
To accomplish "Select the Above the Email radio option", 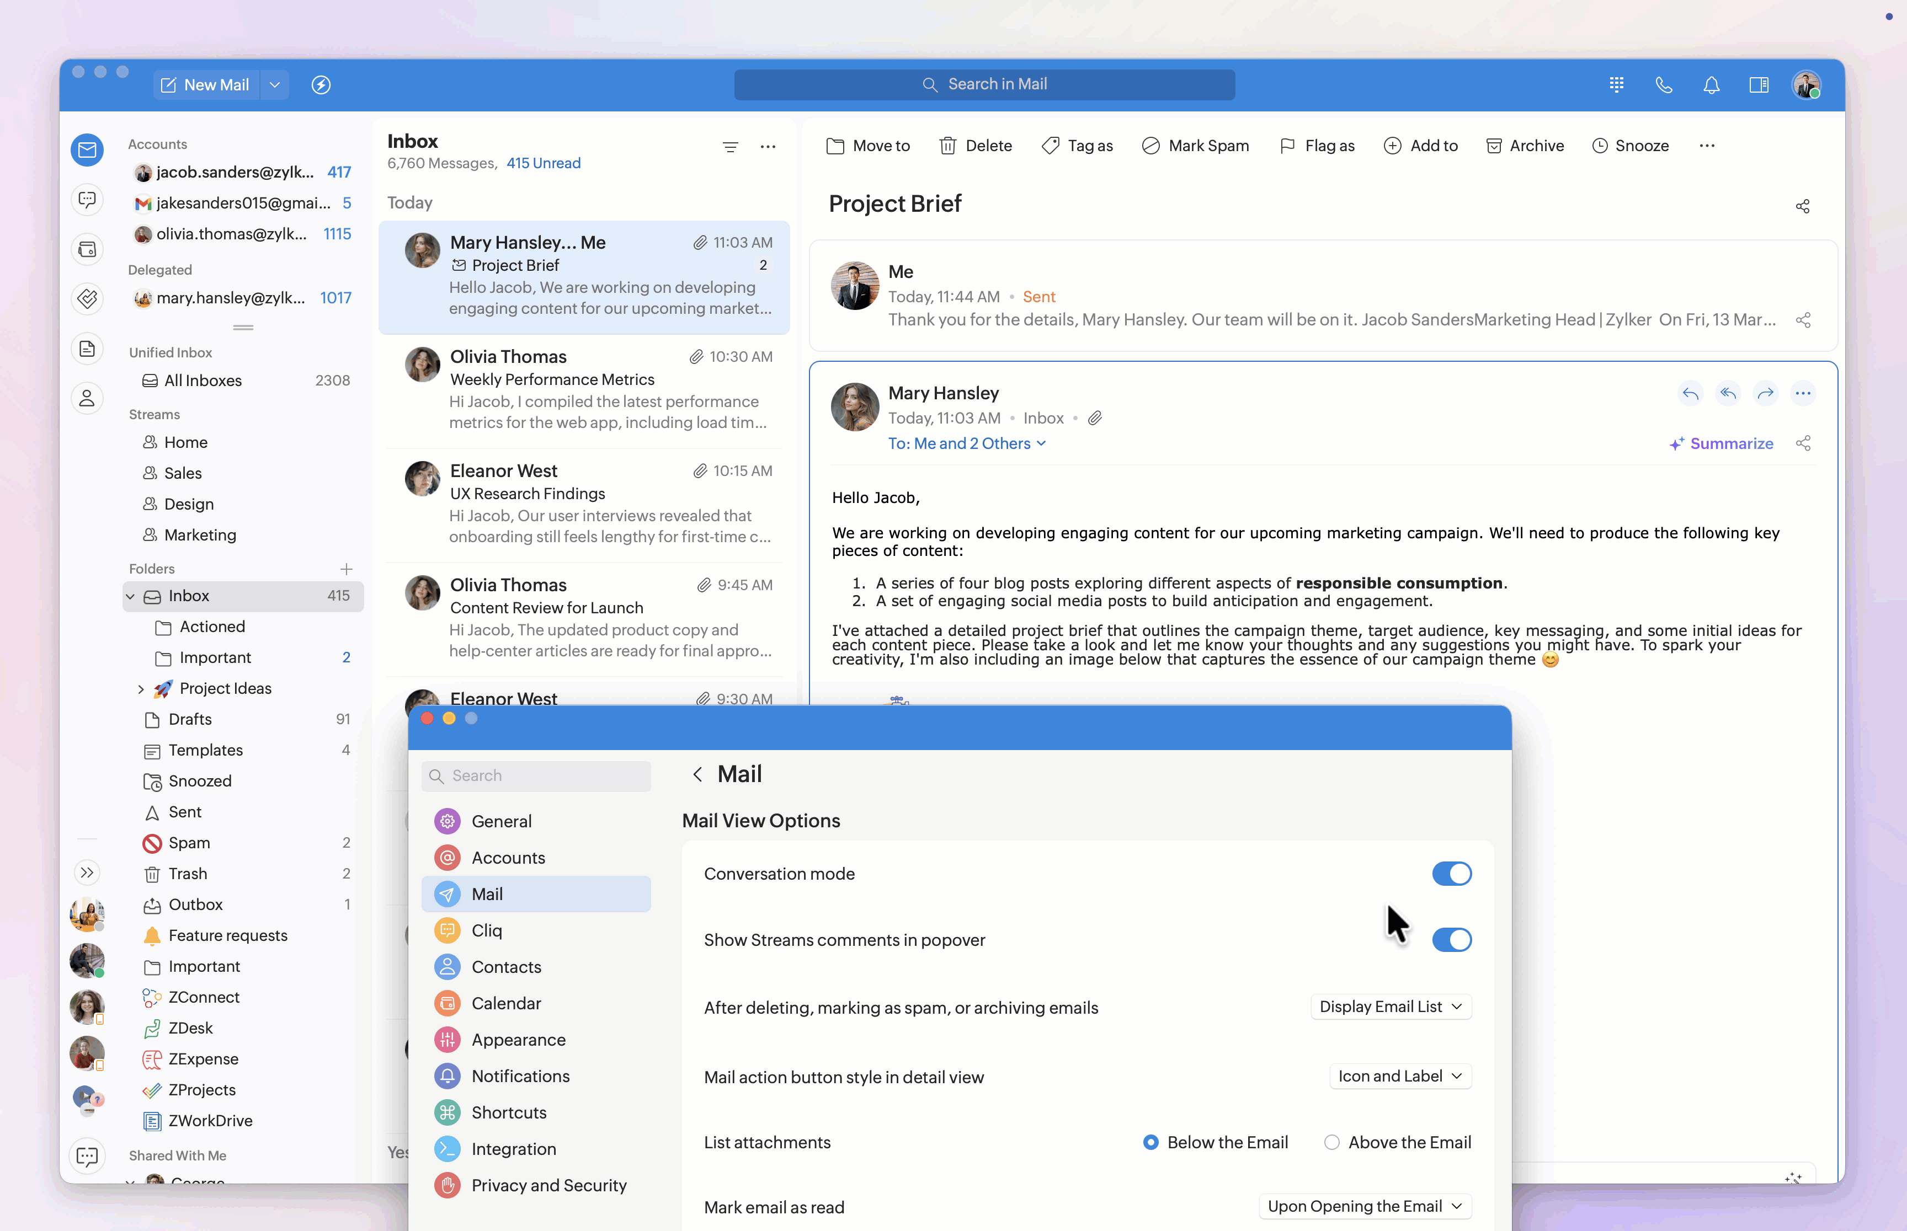I will (1331, 1142).
